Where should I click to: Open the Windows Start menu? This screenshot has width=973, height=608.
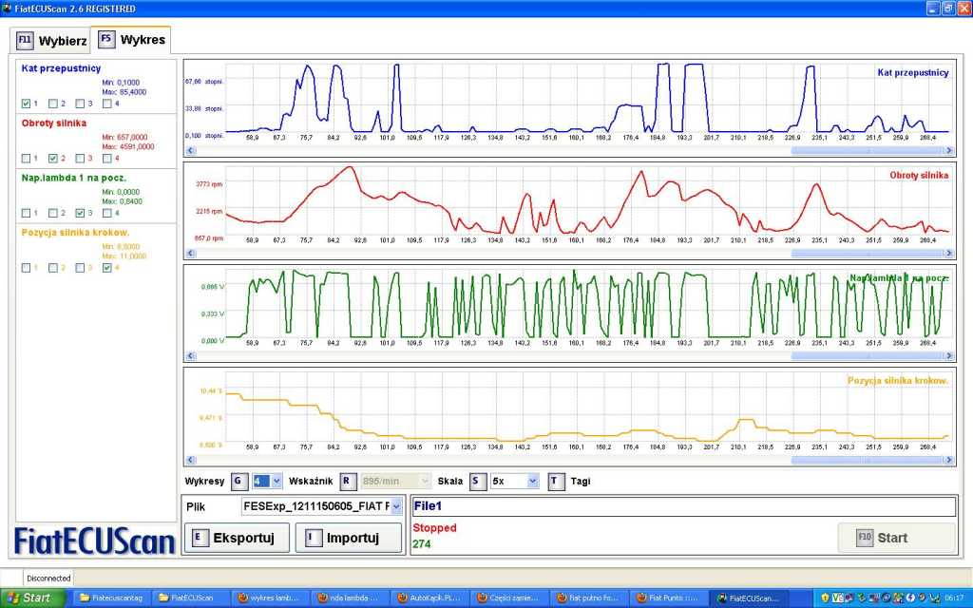[34, 598]
